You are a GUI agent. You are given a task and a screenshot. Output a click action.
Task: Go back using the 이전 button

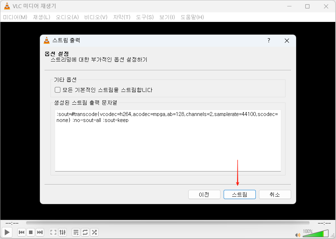tap(204, 194)
